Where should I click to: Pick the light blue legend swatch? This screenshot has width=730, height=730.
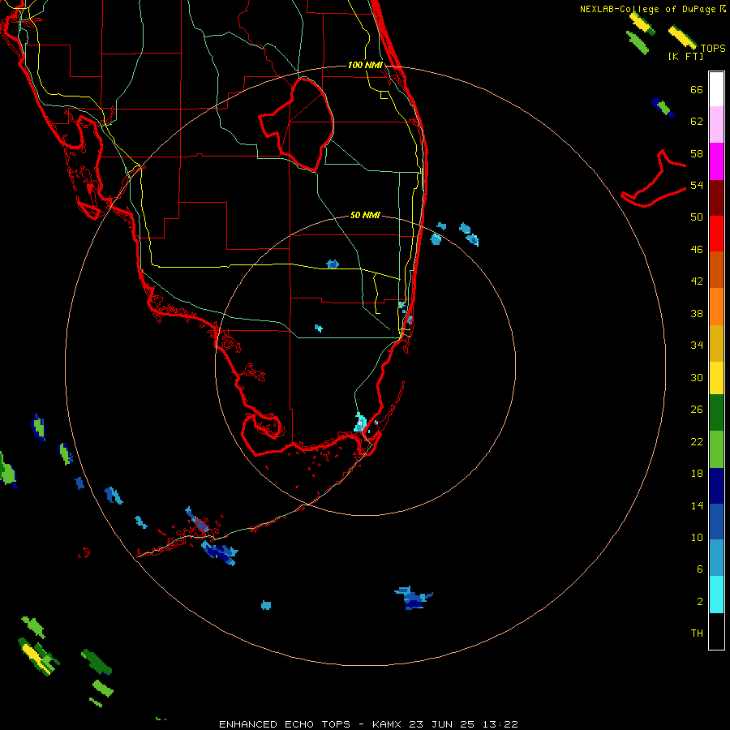716,557
